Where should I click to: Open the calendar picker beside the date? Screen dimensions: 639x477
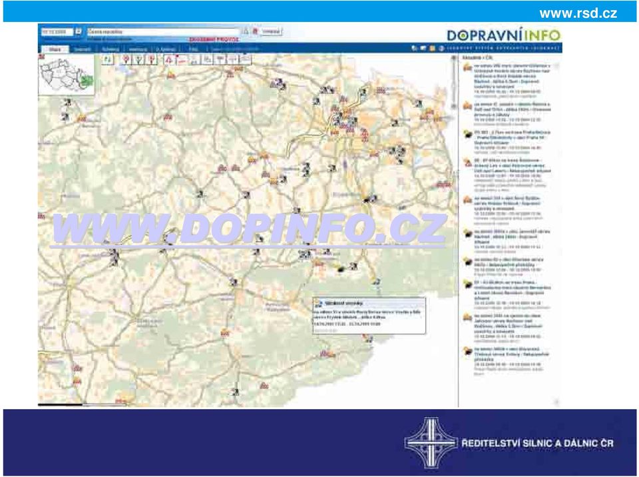coord(79,32)
